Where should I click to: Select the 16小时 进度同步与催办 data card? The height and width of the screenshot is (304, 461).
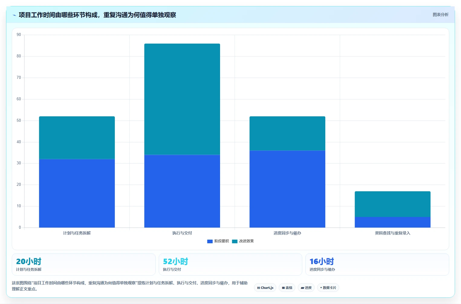377,264
